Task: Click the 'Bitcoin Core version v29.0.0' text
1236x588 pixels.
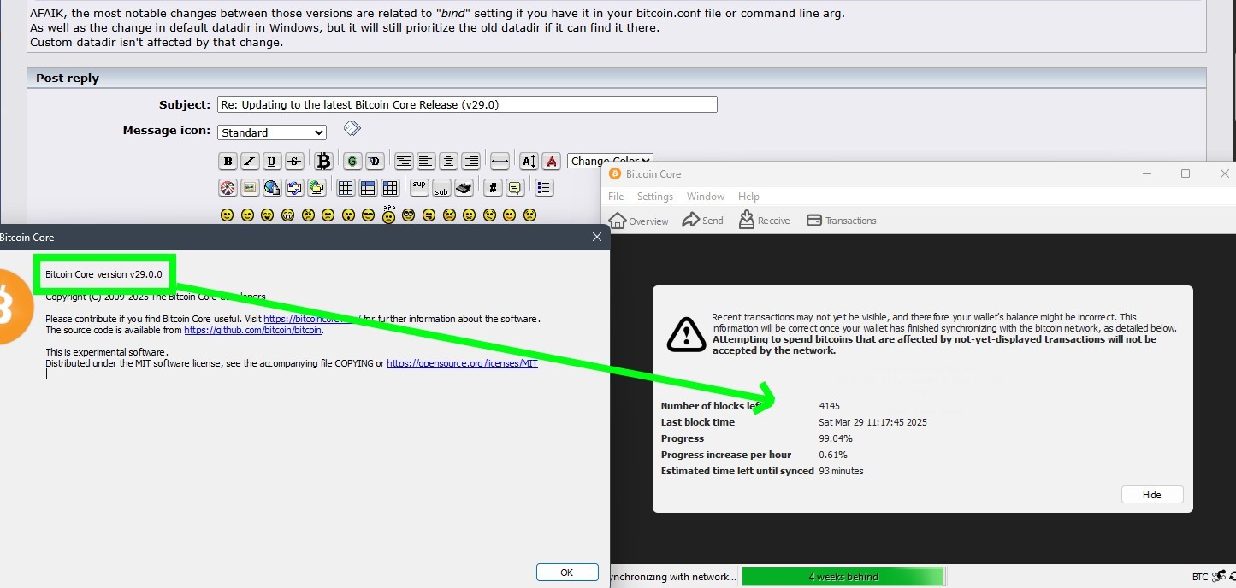Action: [x=103, y=274]
